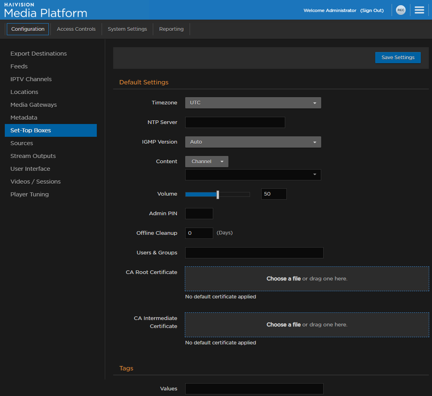Open Media Gateways from the sidebar
This screenshot has height=396, width=432.
[34, 105]
